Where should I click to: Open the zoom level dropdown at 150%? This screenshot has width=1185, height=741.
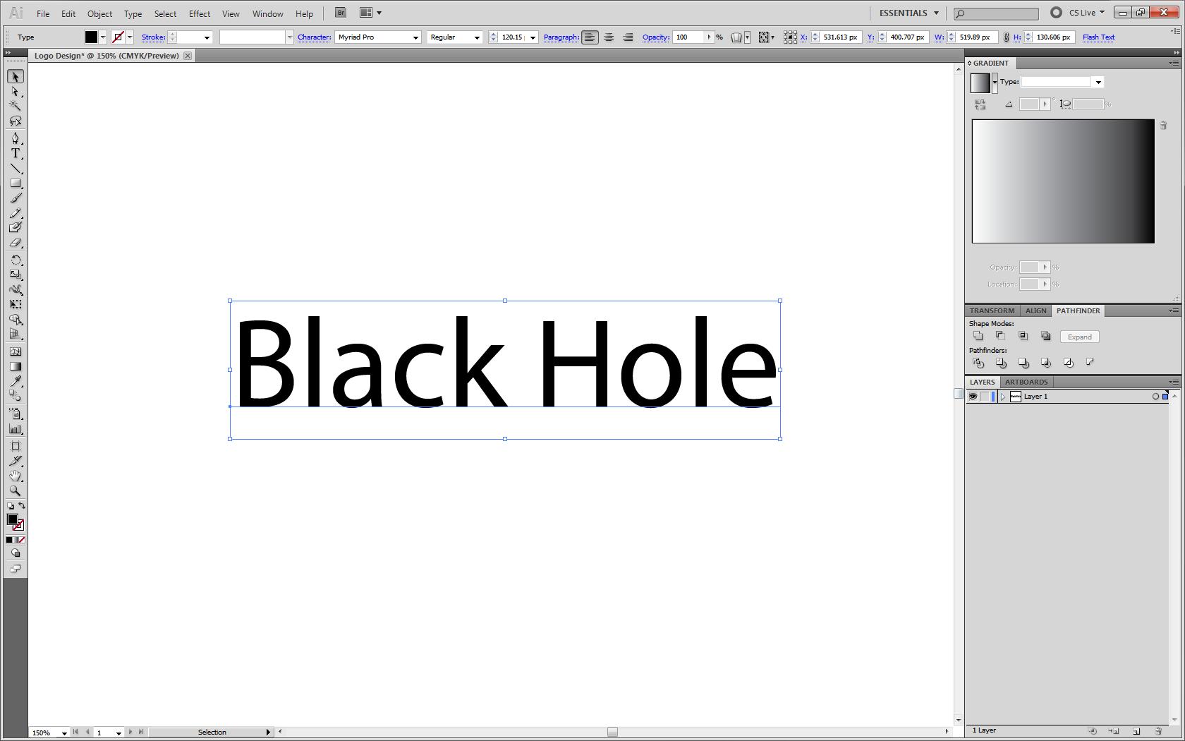tap(64, 733)
